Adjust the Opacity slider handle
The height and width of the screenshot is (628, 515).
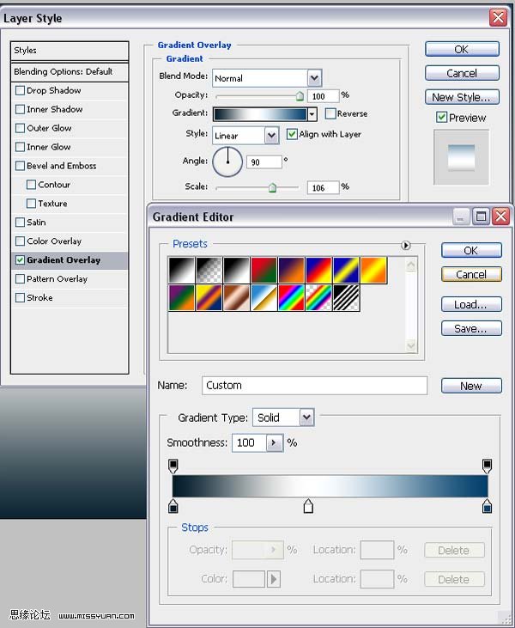click(300, 96)
